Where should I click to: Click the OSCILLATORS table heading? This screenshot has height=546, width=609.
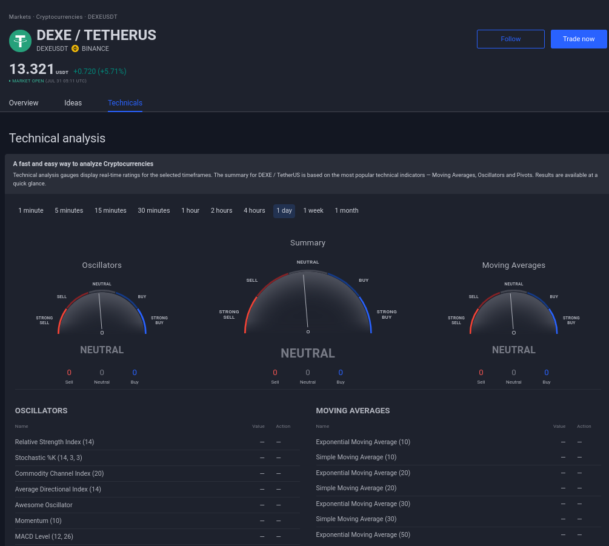(41, 410)
